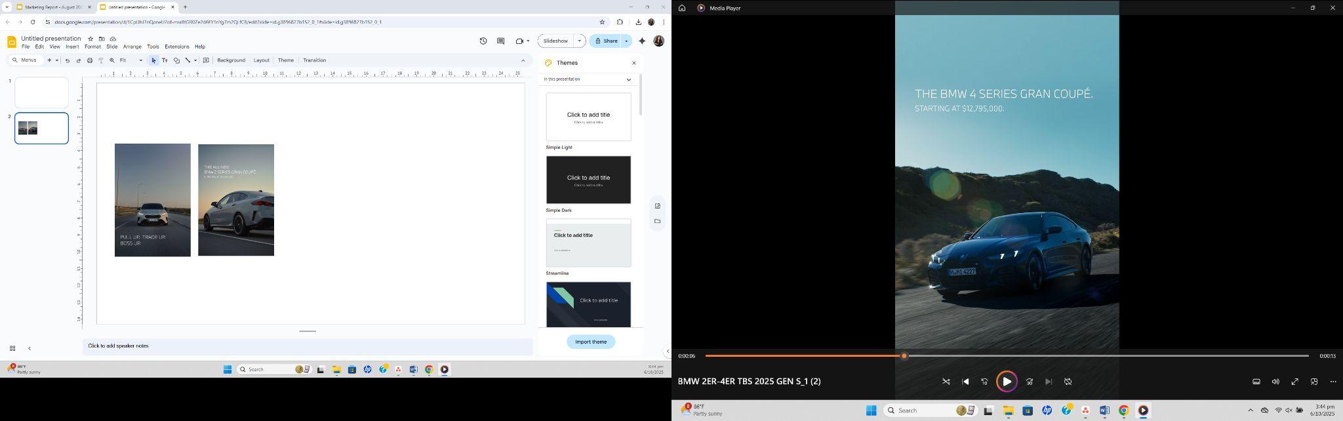Open new slide dropdown arrow
1343x421 pixels.
click(x=57, y=60)
